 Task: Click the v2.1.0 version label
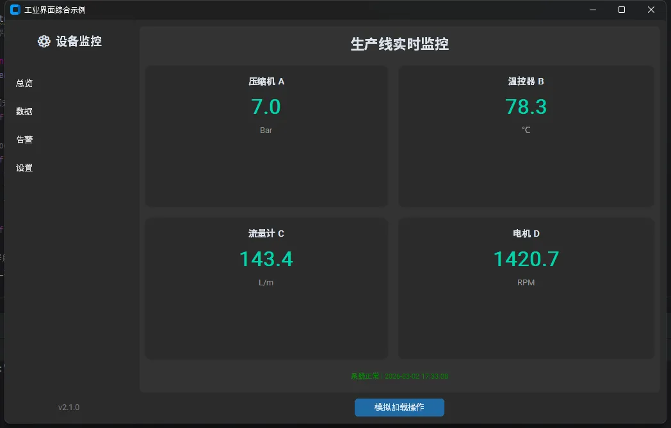(69, 408)
